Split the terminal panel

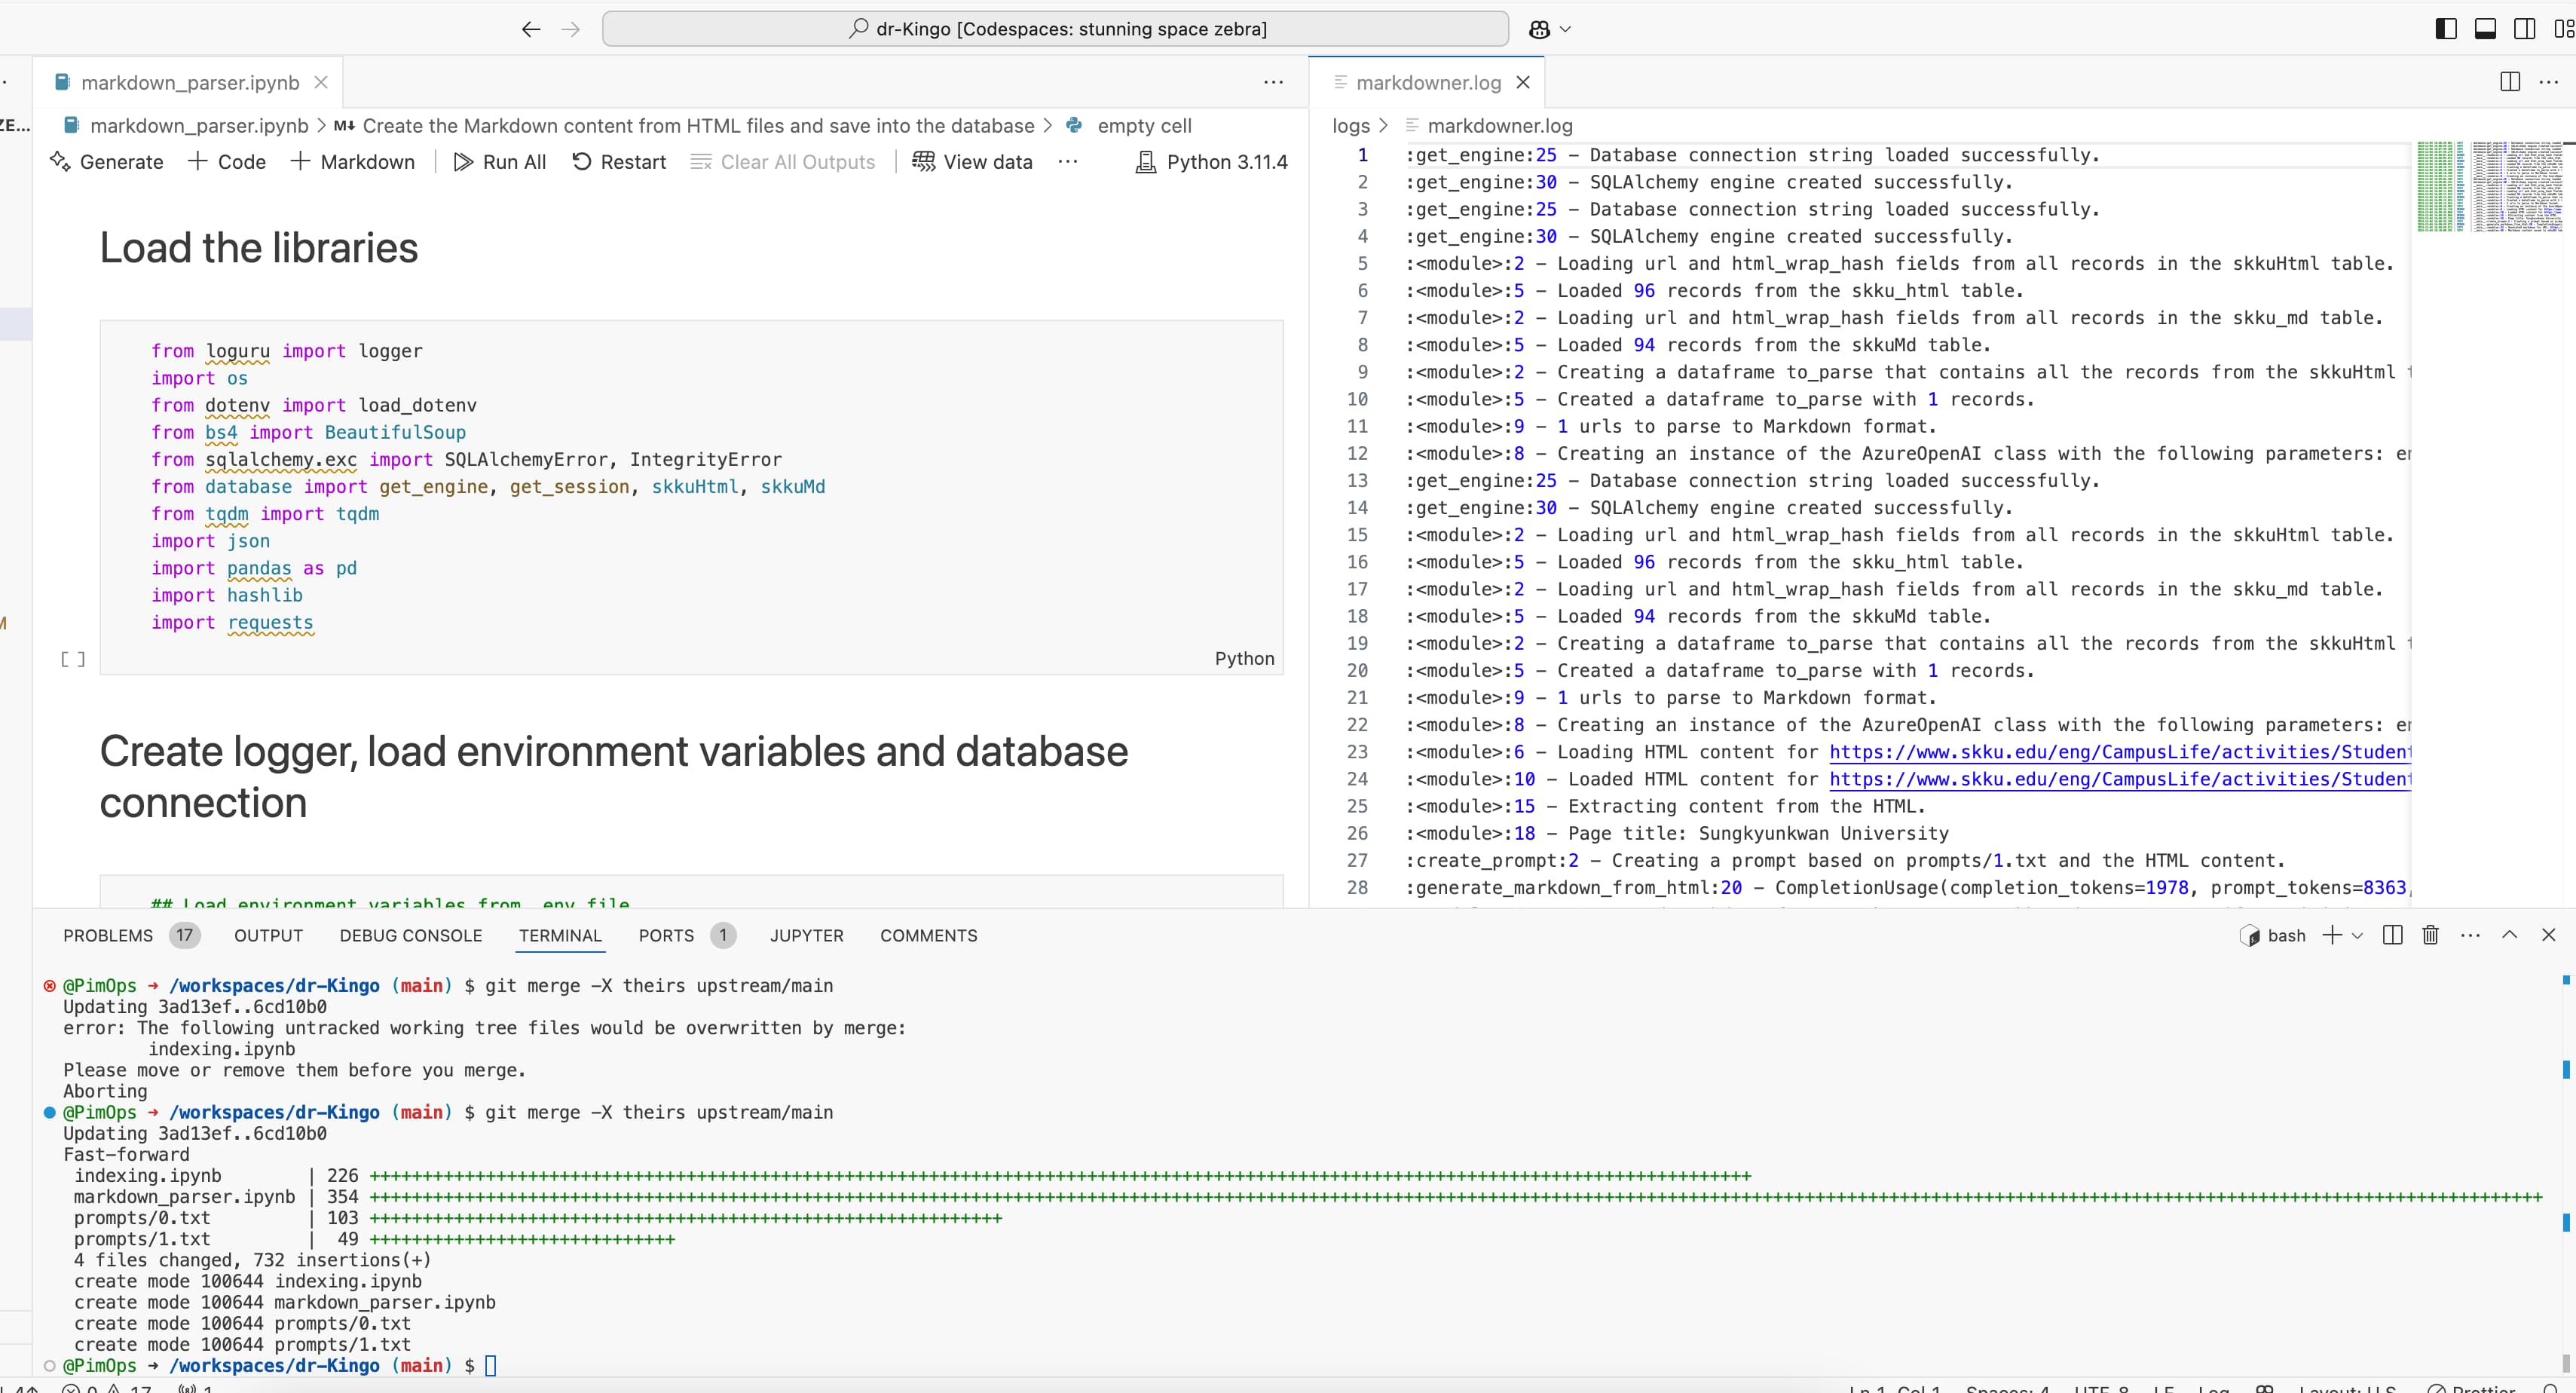tap(2392, 935)
